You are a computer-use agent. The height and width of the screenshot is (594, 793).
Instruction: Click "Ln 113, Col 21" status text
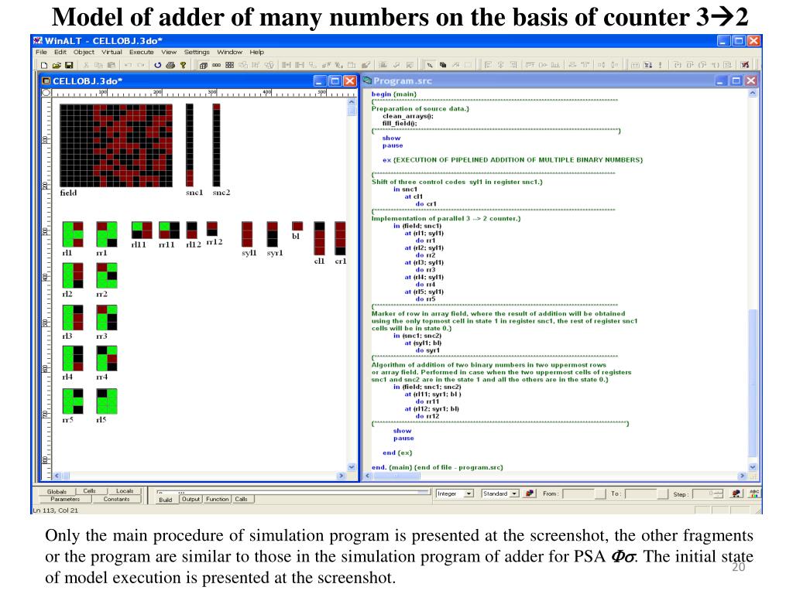point(56,510)
